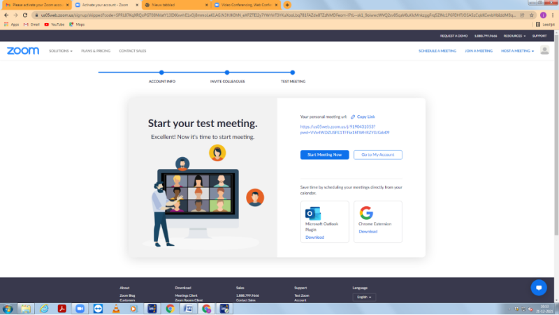Expand the Solutions dropdown menu

[x=61, y=51]
